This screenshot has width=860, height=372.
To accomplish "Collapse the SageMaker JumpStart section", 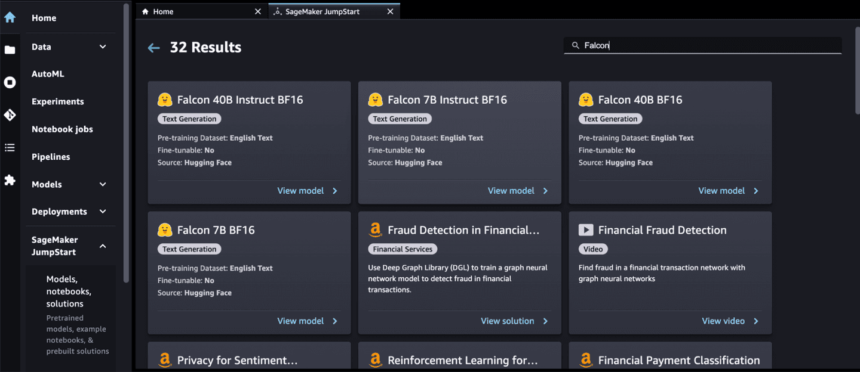I will coord(102,246).
